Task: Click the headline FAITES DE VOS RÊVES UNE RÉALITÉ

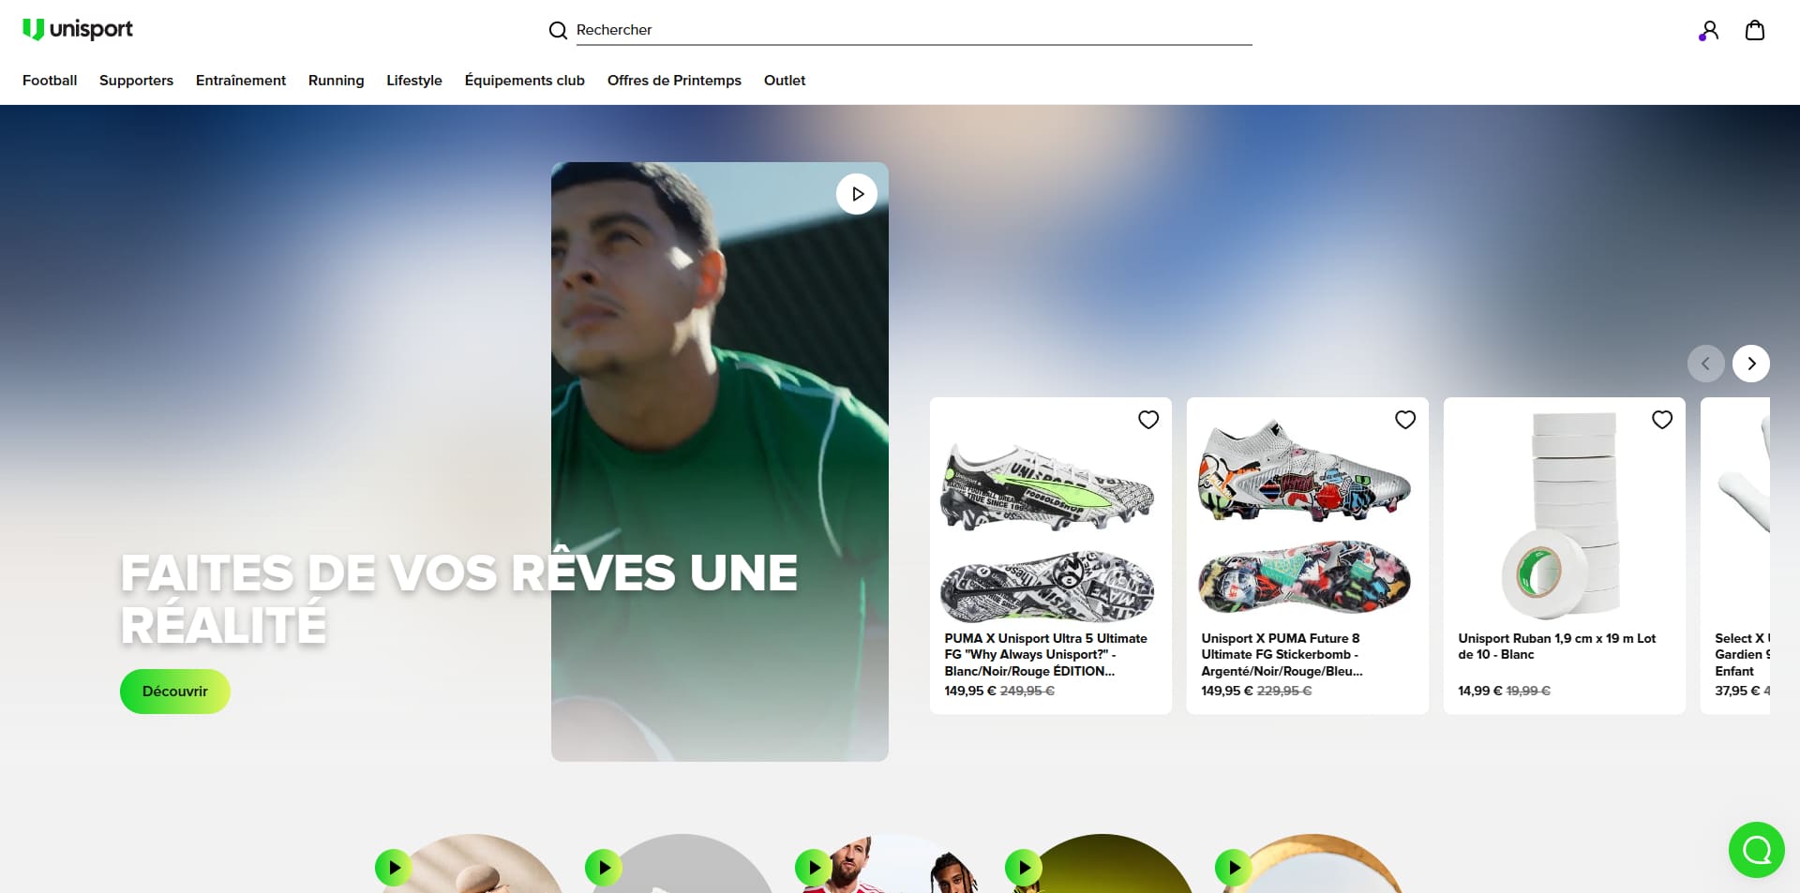Action: pyautogui.click(x=459, y=599)
